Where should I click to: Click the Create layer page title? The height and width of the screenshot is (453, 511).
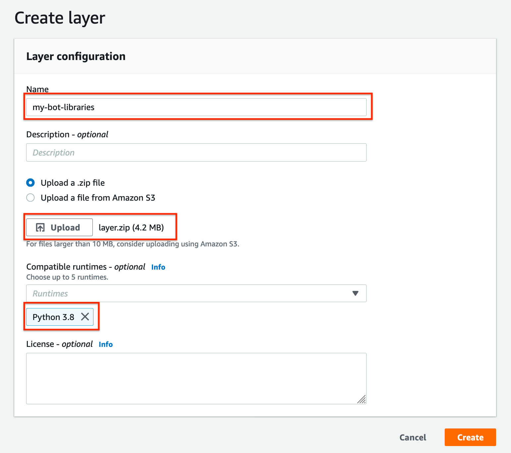click(60, 18)
